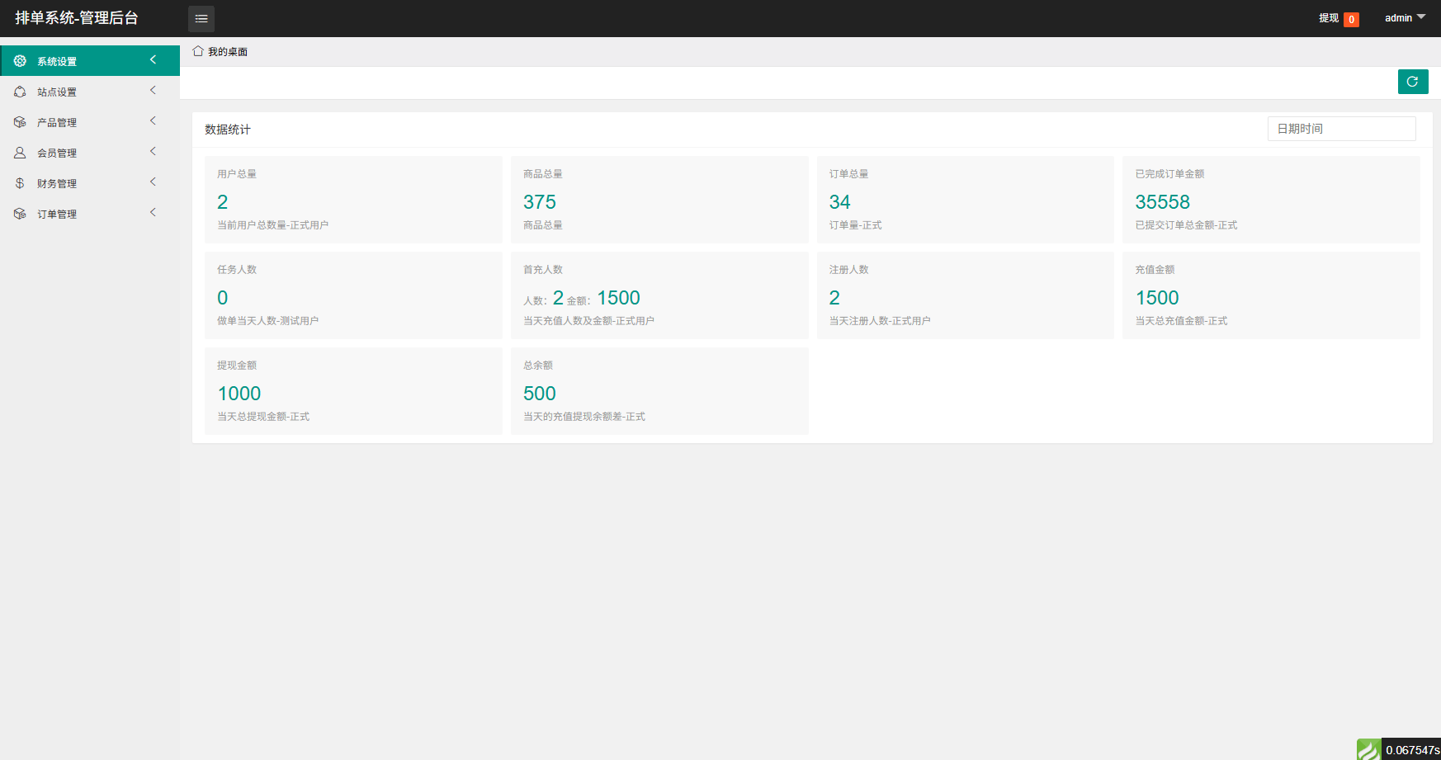Click the user icon beside 会员管理

20,153
